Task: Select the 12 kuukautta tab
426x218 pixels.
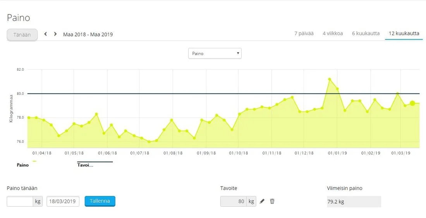Action: tap(404, 34)
